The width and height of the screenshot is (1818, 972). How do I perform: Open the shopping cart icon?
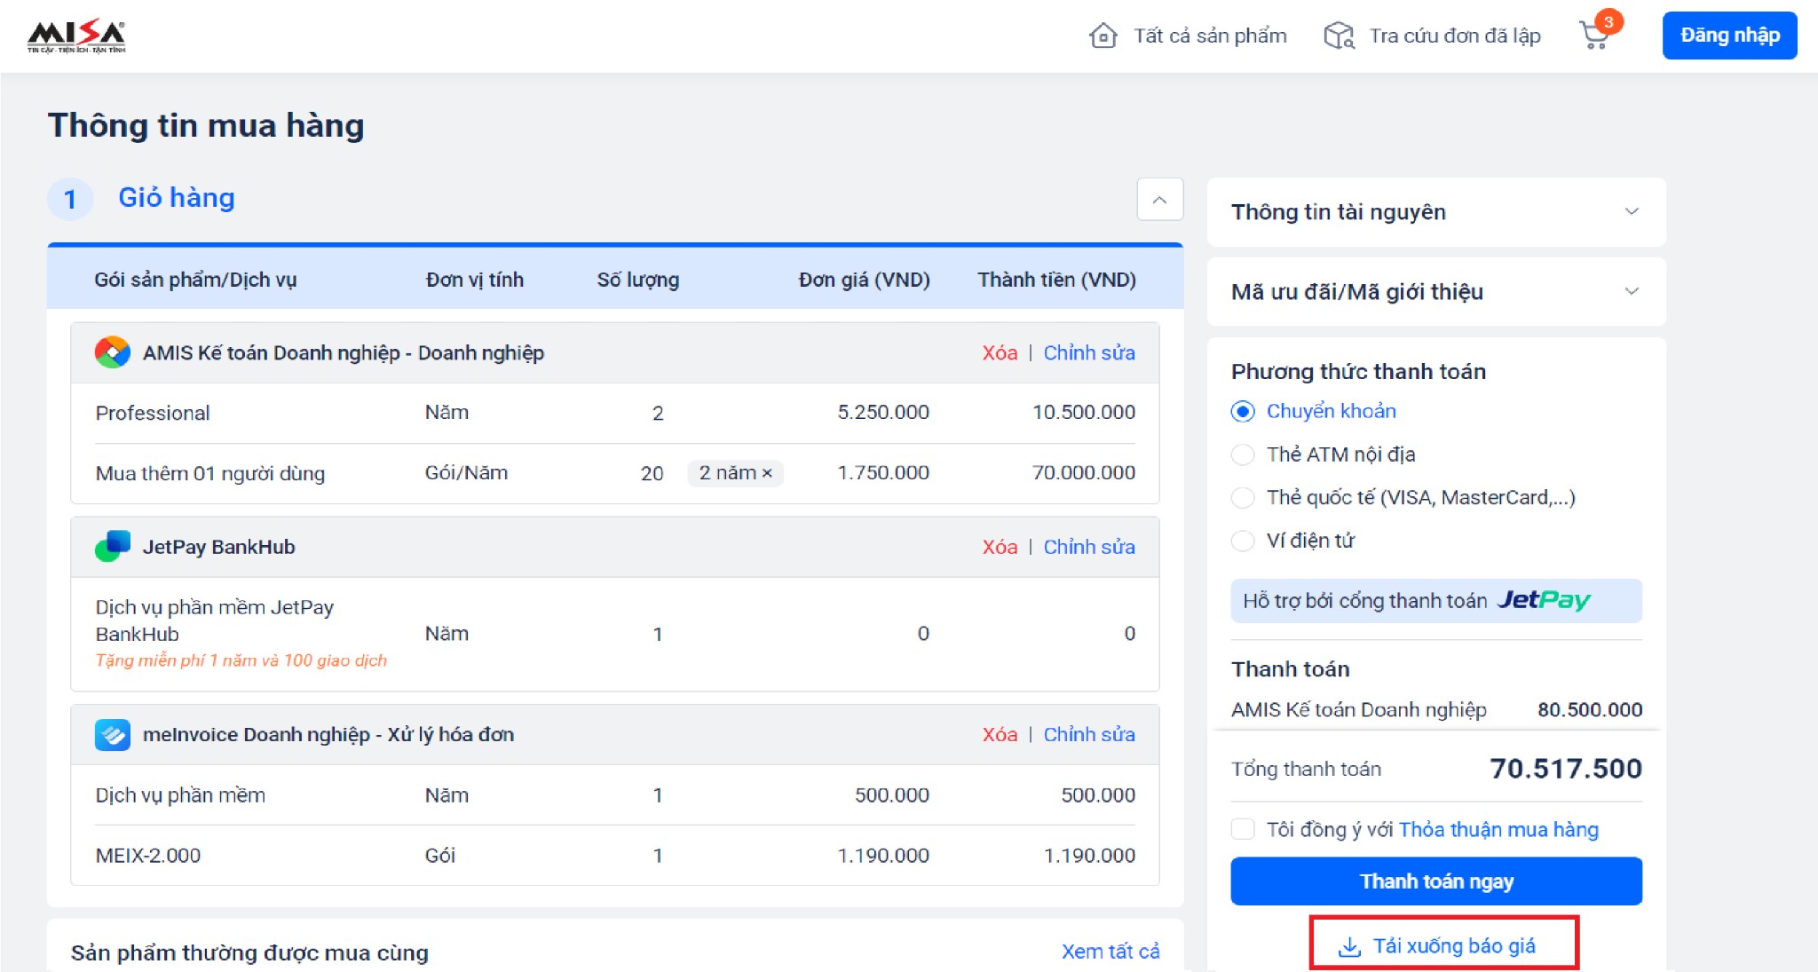point(1595,36)
